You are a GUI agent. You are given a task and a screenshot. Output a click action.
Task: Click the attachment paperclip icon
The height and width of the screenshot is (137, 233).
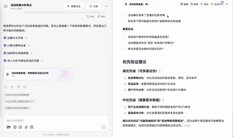tap(26, 127)
